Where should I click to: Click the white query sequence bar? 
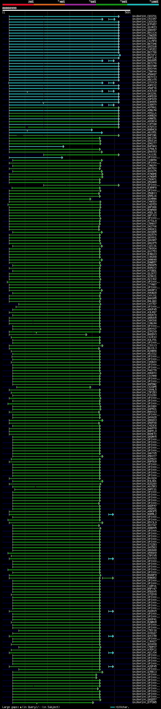tap(66, 11)
